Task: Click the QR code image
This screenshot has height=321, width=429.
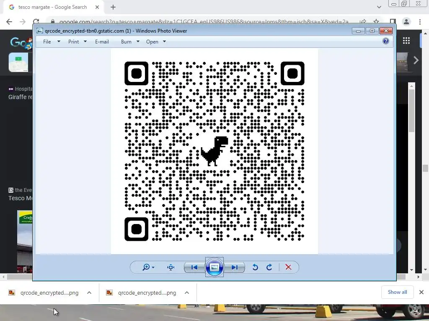Action: pyautogui.click(x=214, y=151)
